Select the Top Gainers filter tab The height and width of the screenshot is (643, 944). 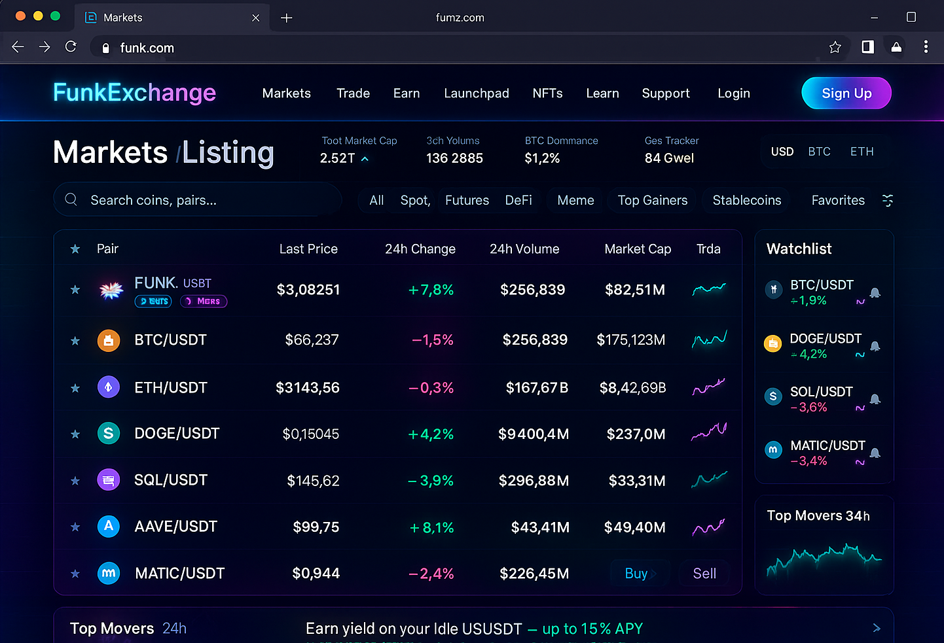tap(652, 200)
